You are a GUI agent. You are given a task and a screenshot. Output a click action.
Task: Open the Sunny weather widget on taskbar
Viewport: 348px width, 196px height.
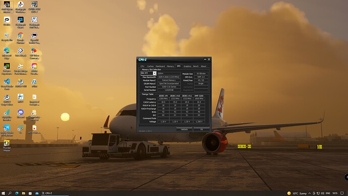coord(297,193)
